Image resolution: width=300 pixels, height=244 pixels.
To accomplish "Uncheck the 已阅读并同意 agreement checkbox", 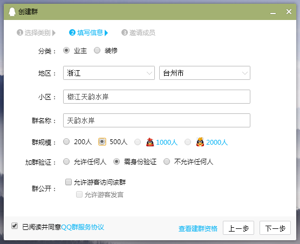I will [x=15, y=226].
